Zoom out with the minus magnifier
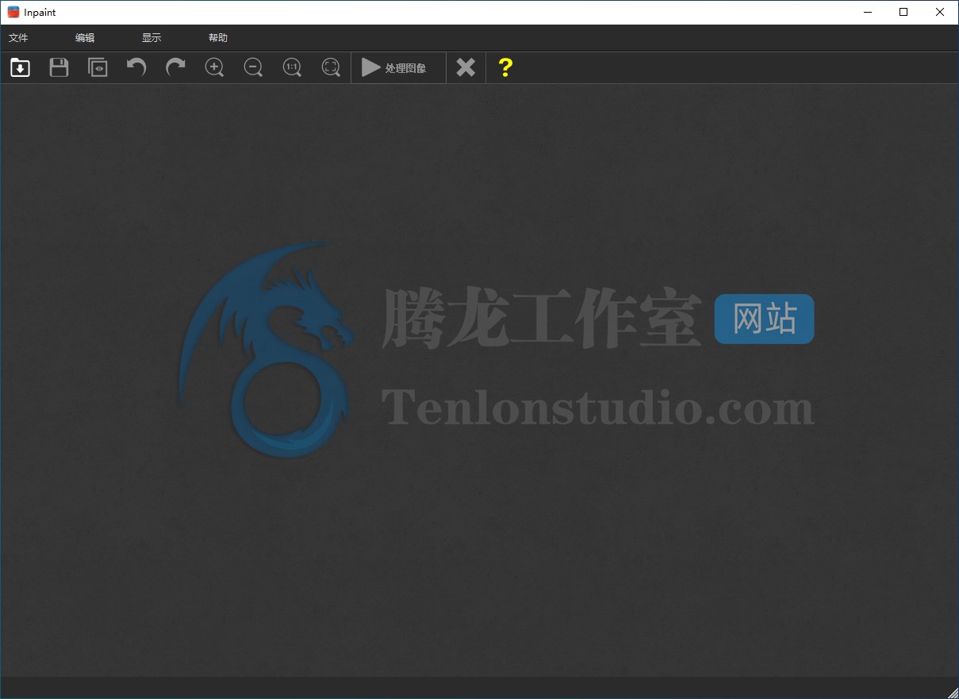 (253, 67)
